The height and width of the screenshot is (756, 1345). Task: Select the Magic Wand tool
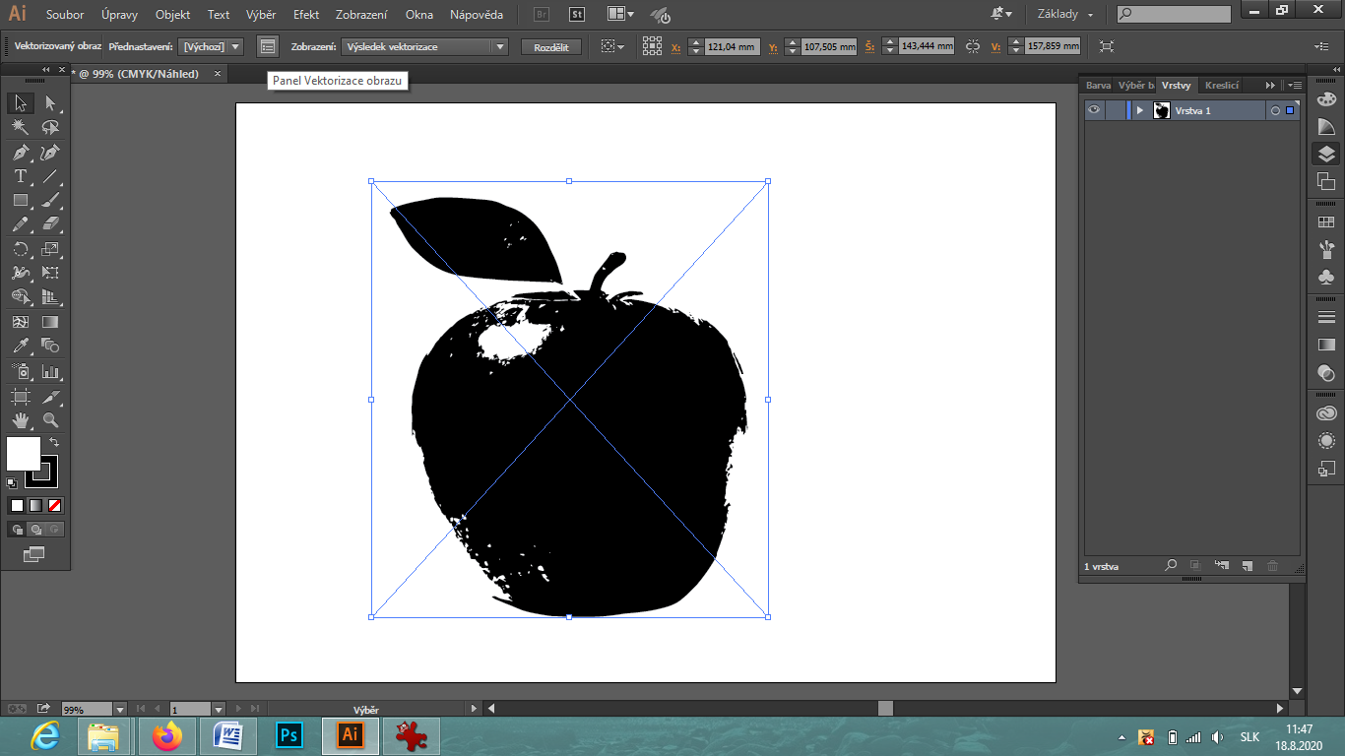tap(20, 127)
